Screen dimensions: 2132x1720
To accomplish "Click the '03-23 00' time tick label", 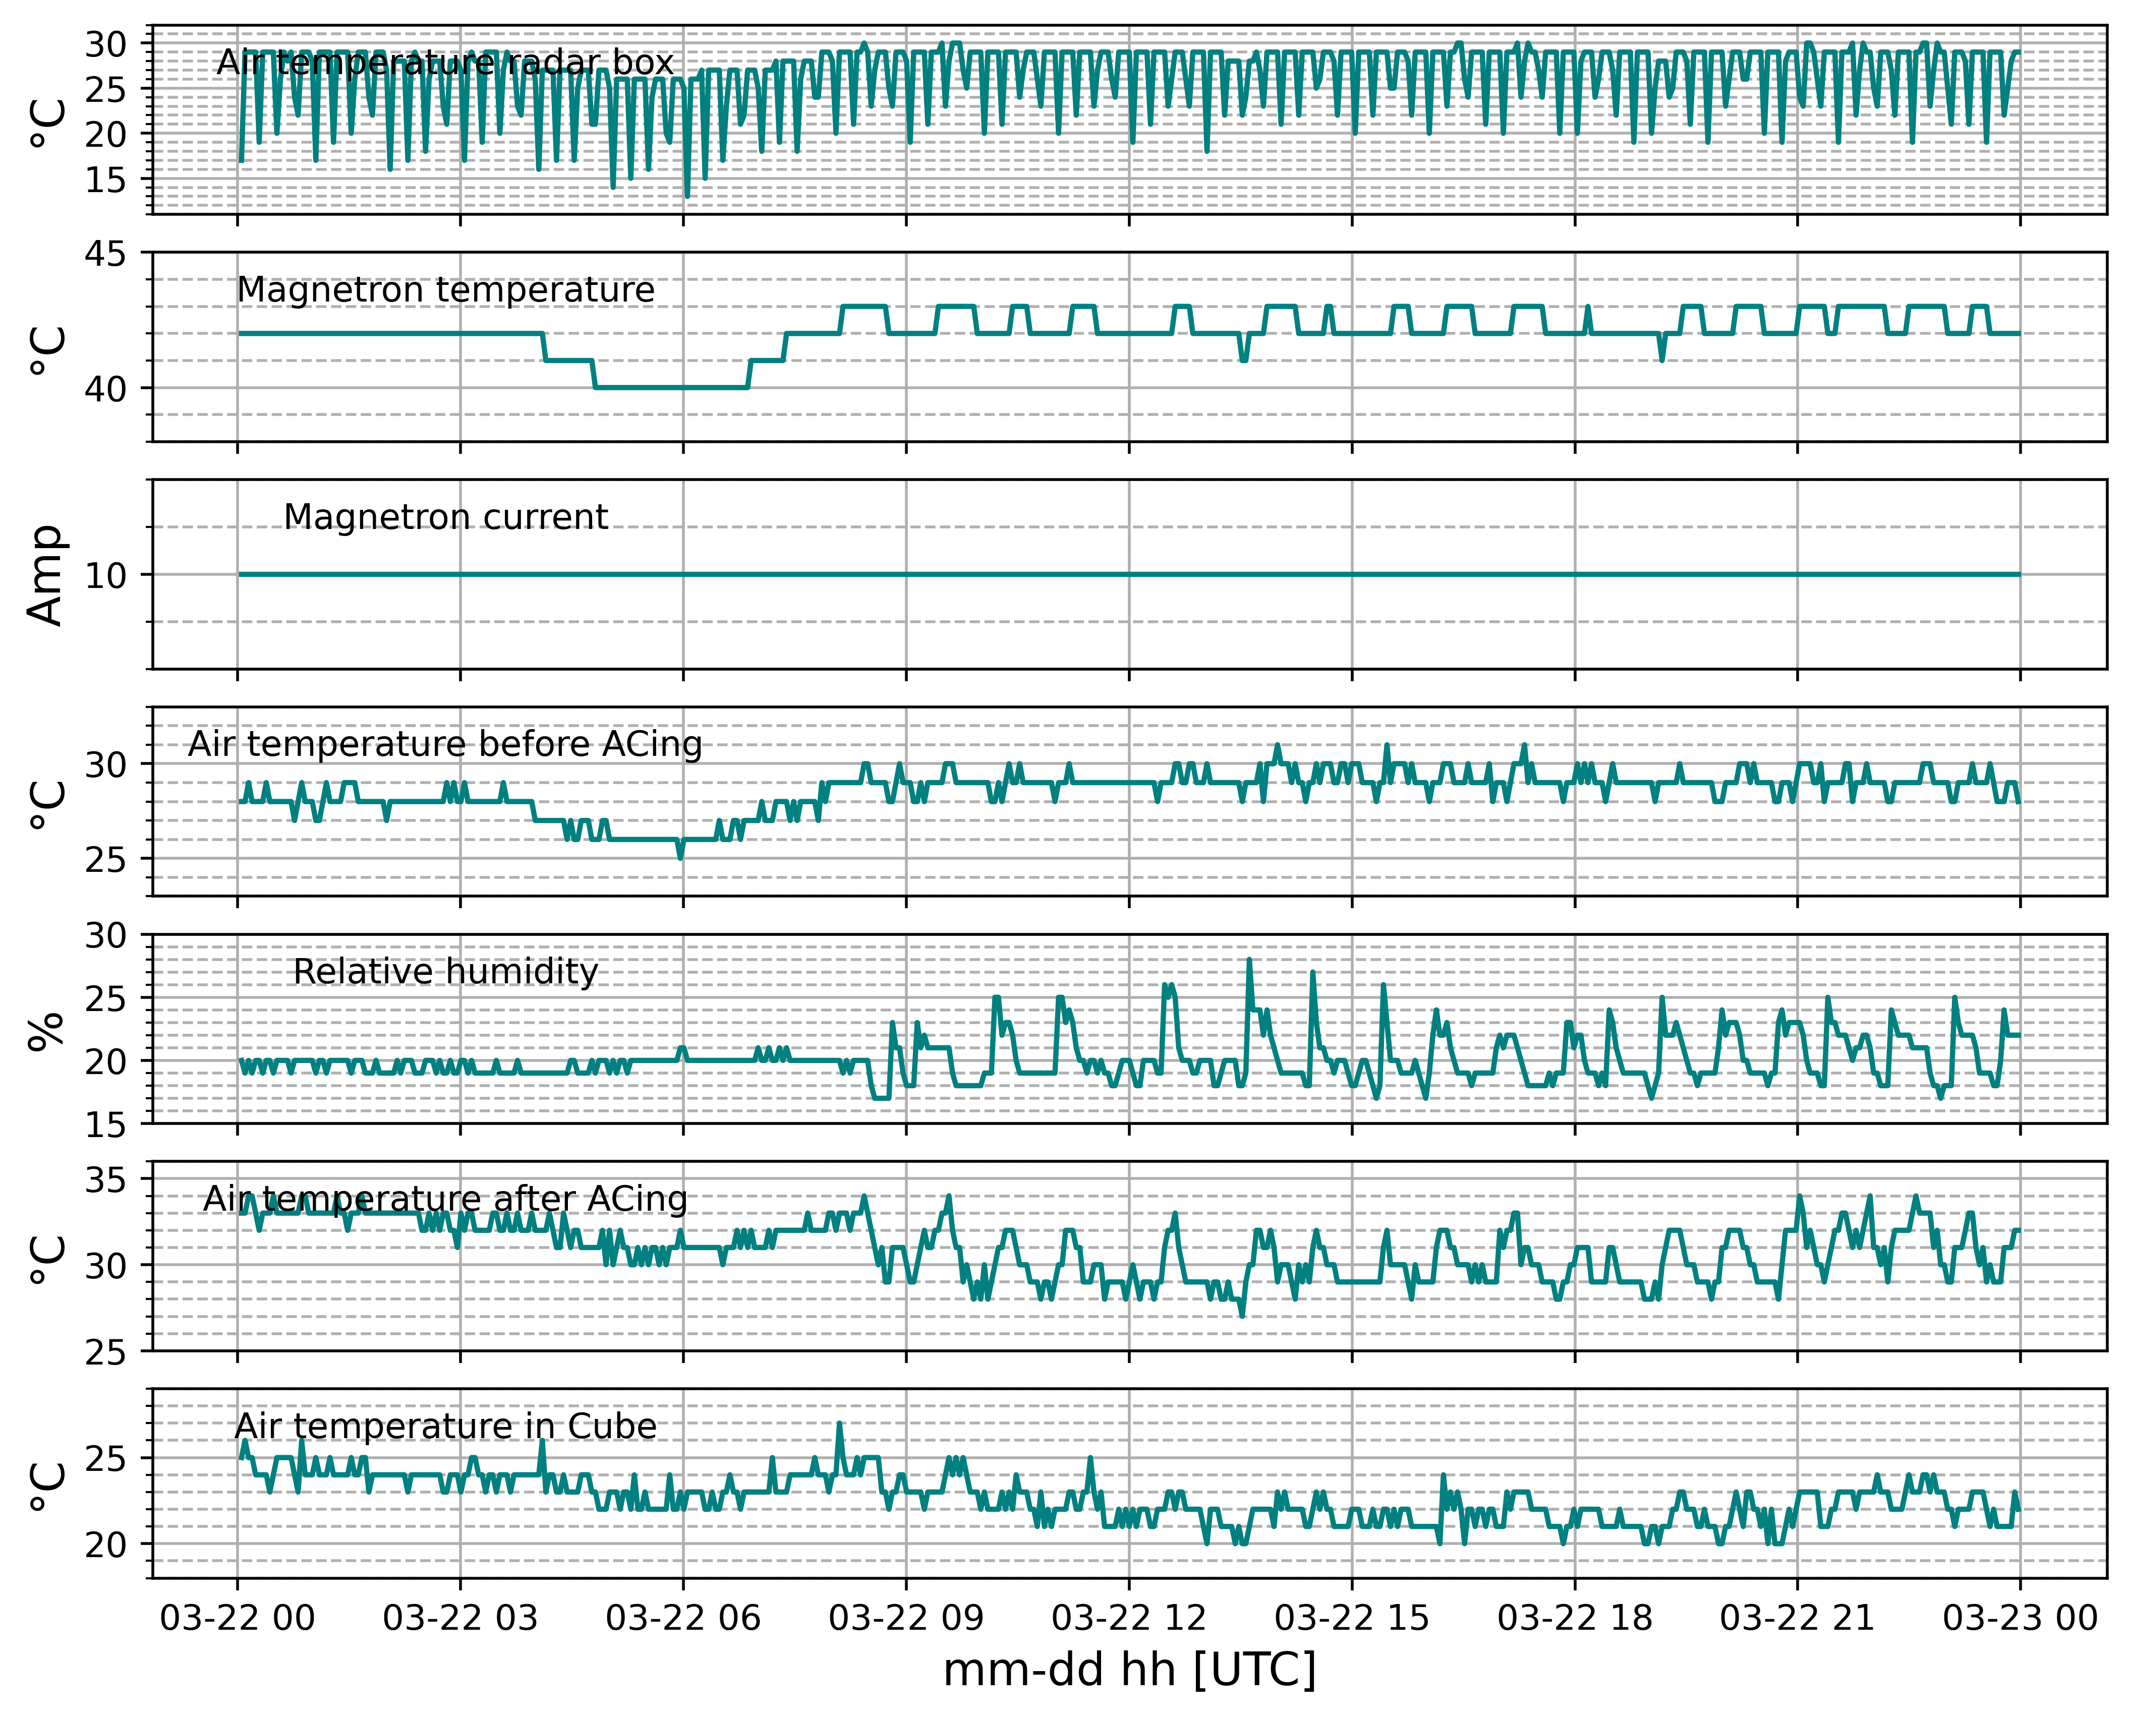I will 2021,1618.
